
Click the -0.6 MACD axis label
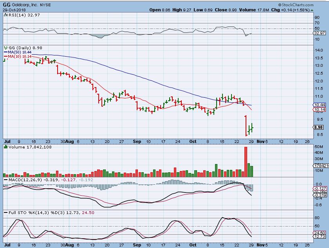318,205
